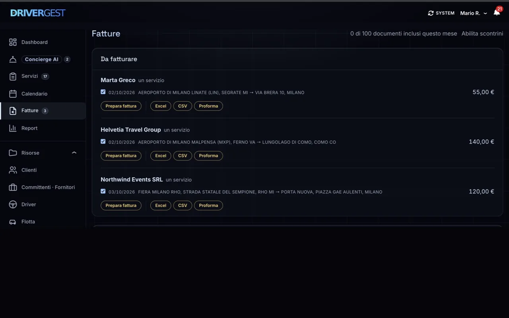Open the Clienti people icon
Screen dimensions: 509x318
(13, 170)
